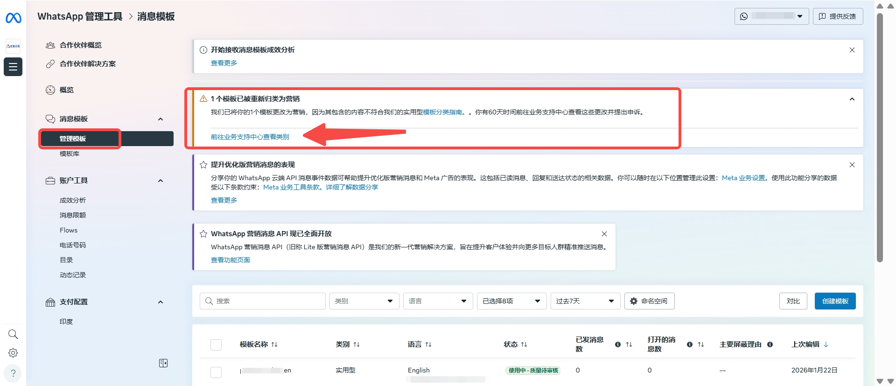Image resolution: width=896 pixels, height=386 pixels.
Task: Click the 创建模板 button
Action: 835,301
